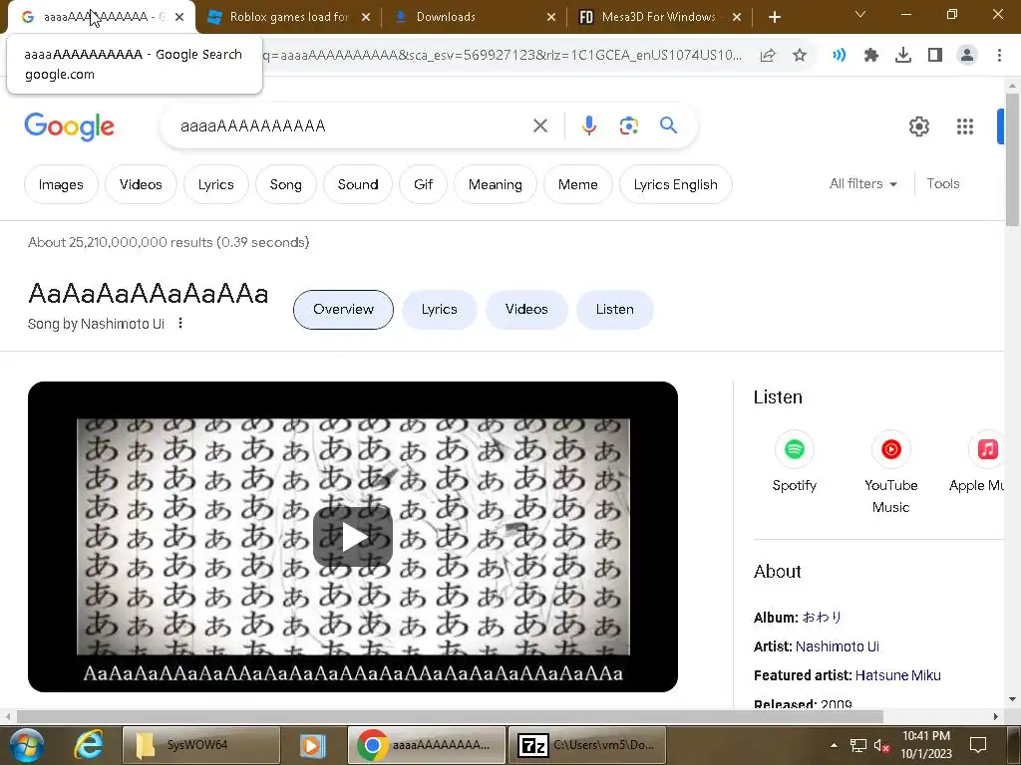Open the Action Center notification icon
The width and height of the screenshot is (1021, 765).
point(978,745)
